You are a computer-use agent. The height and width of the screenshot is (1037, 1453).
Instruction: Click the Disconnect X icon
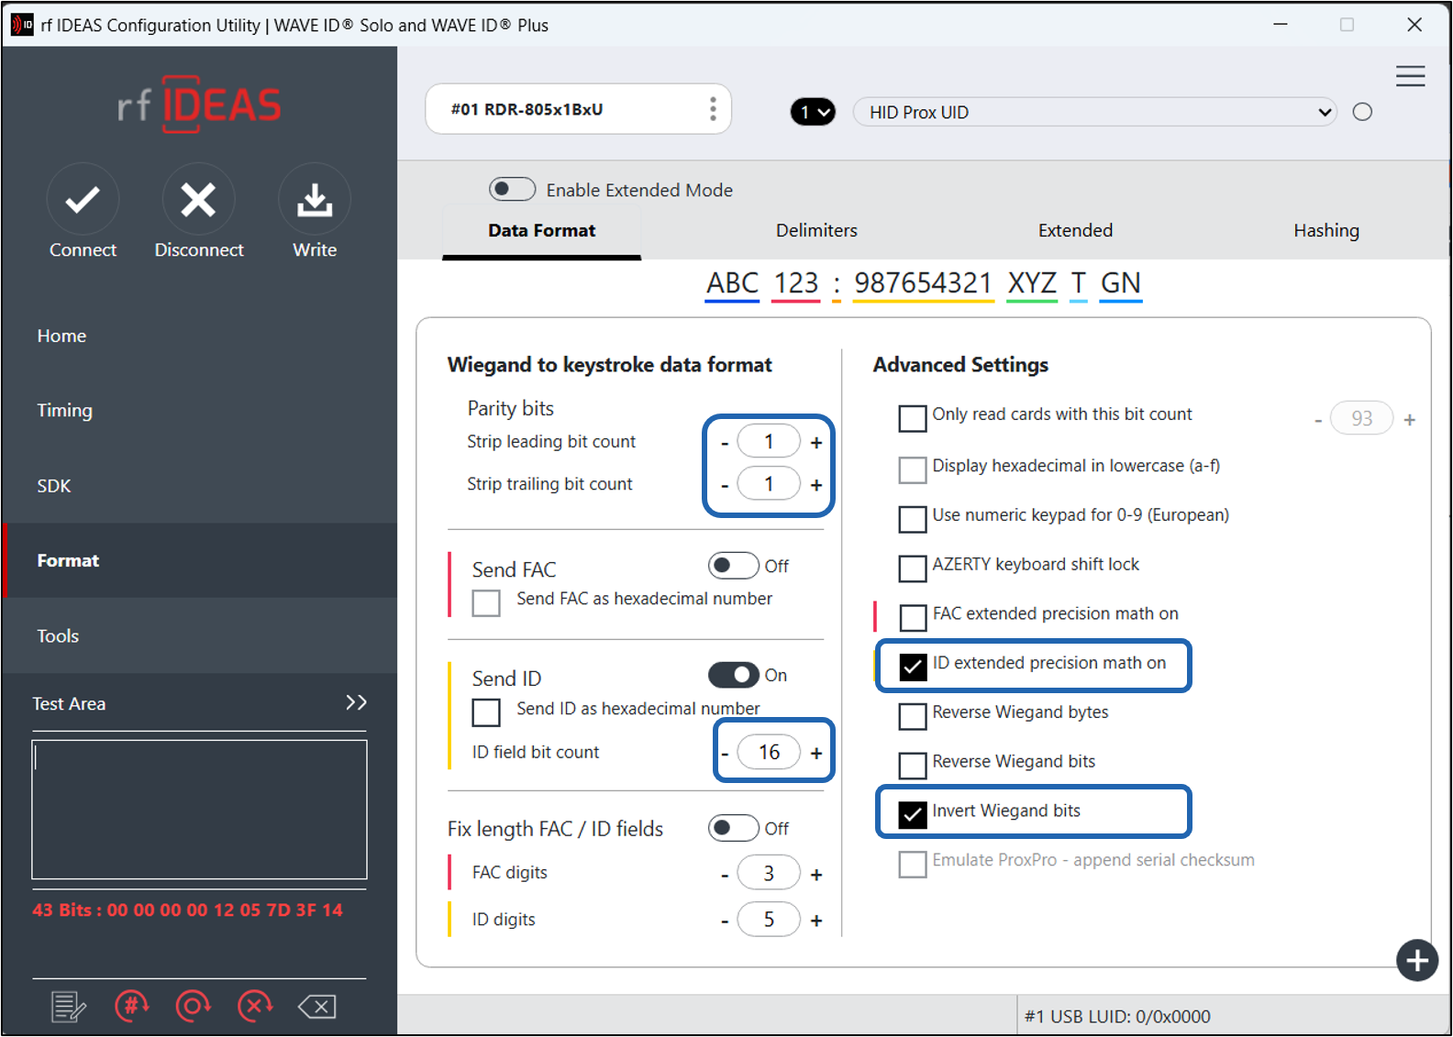pos(198,199)
